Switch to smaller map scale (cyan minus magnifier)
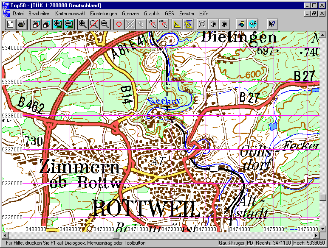Image resolution: width=328 pixels, height=248 pixels. (69, 24)
